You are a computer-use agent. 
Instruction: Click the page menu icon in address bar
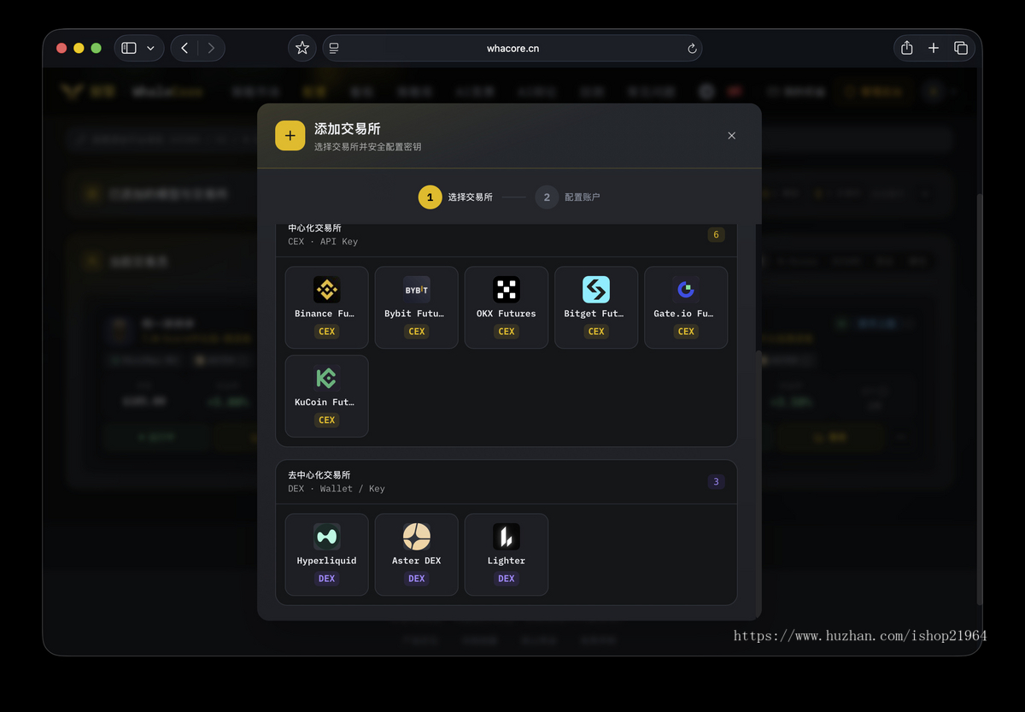pos(334,49)
